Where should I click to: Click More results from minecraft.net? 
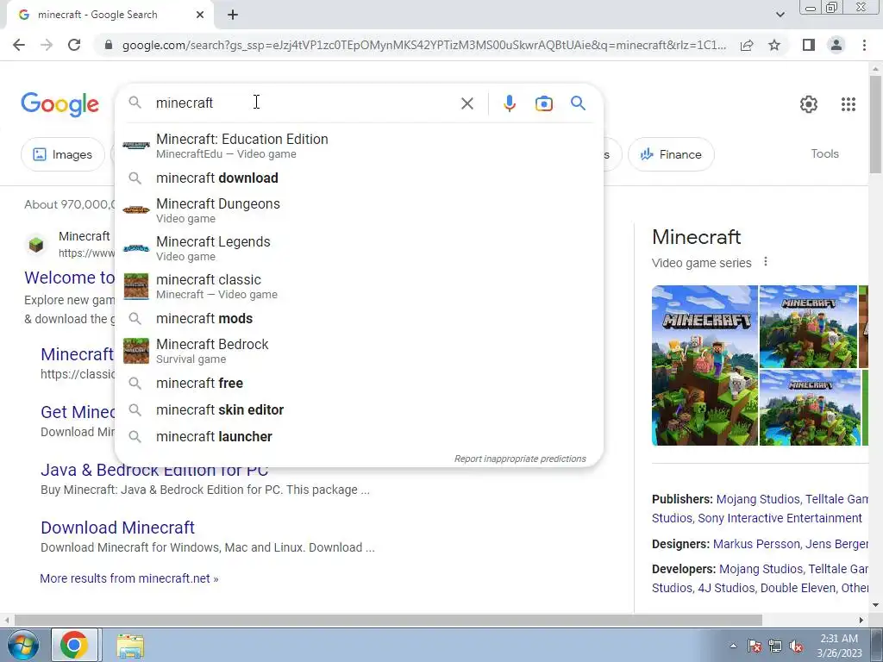click(x=129, y=578)
